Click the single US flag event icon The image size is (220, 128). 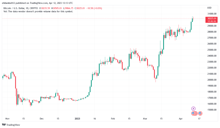(x=200, y=113)
